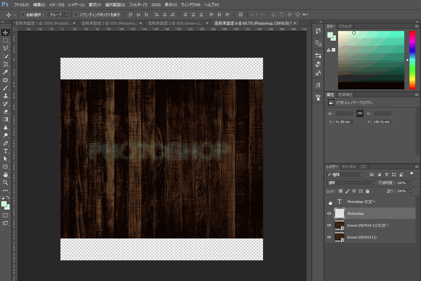Click the X position field

pyautogui.click(x=344, y=122)
